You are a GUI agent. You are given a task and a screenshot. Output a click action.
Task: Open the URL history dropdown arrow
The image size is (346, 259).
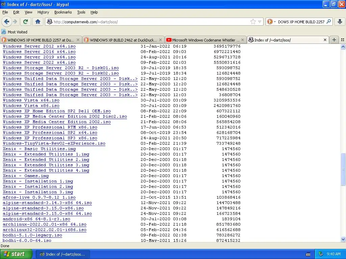click(260, 22)
